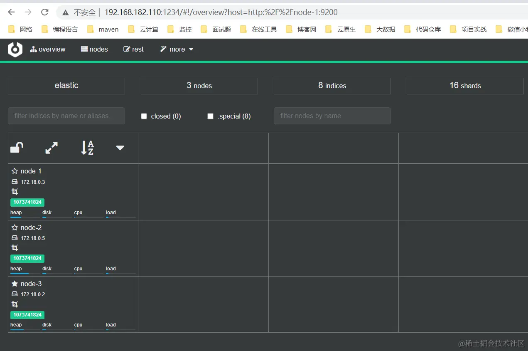Open the 监控 bookmark folder
528x351 pixels.
[x=180, y=29]
